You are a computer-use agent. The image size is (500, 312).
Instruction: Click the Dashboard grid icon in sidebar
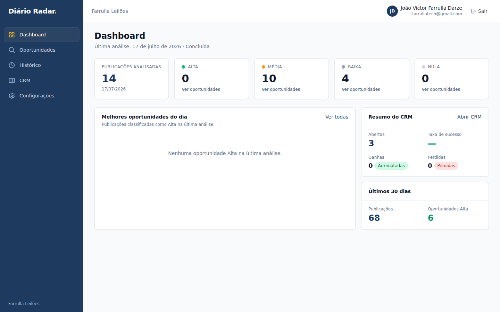click(x=12, y=35)
